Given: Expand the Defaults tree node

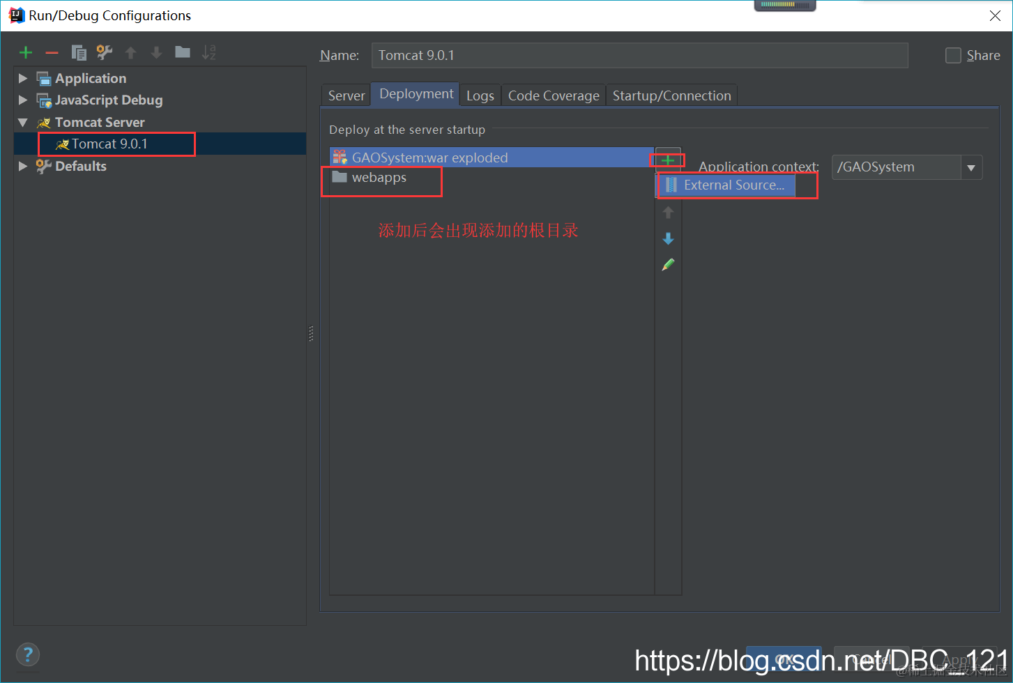Looking at the screenshot, I should [x=23, y=166].
